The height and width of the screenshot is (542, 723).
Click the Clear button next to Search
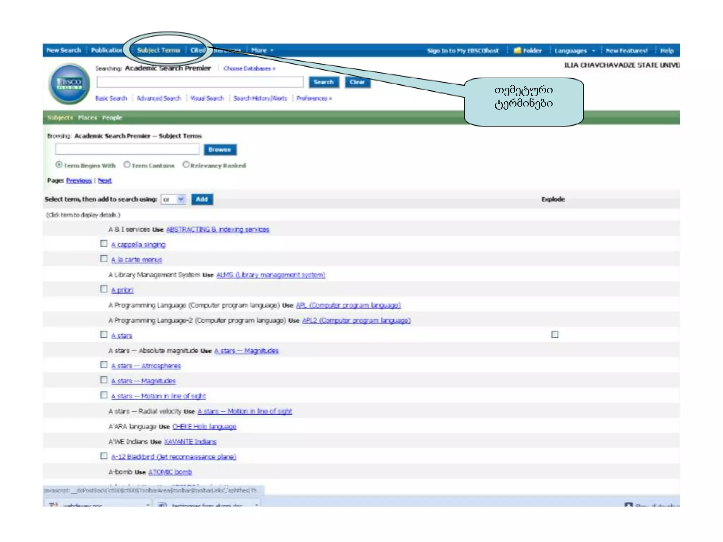(357, 82)
